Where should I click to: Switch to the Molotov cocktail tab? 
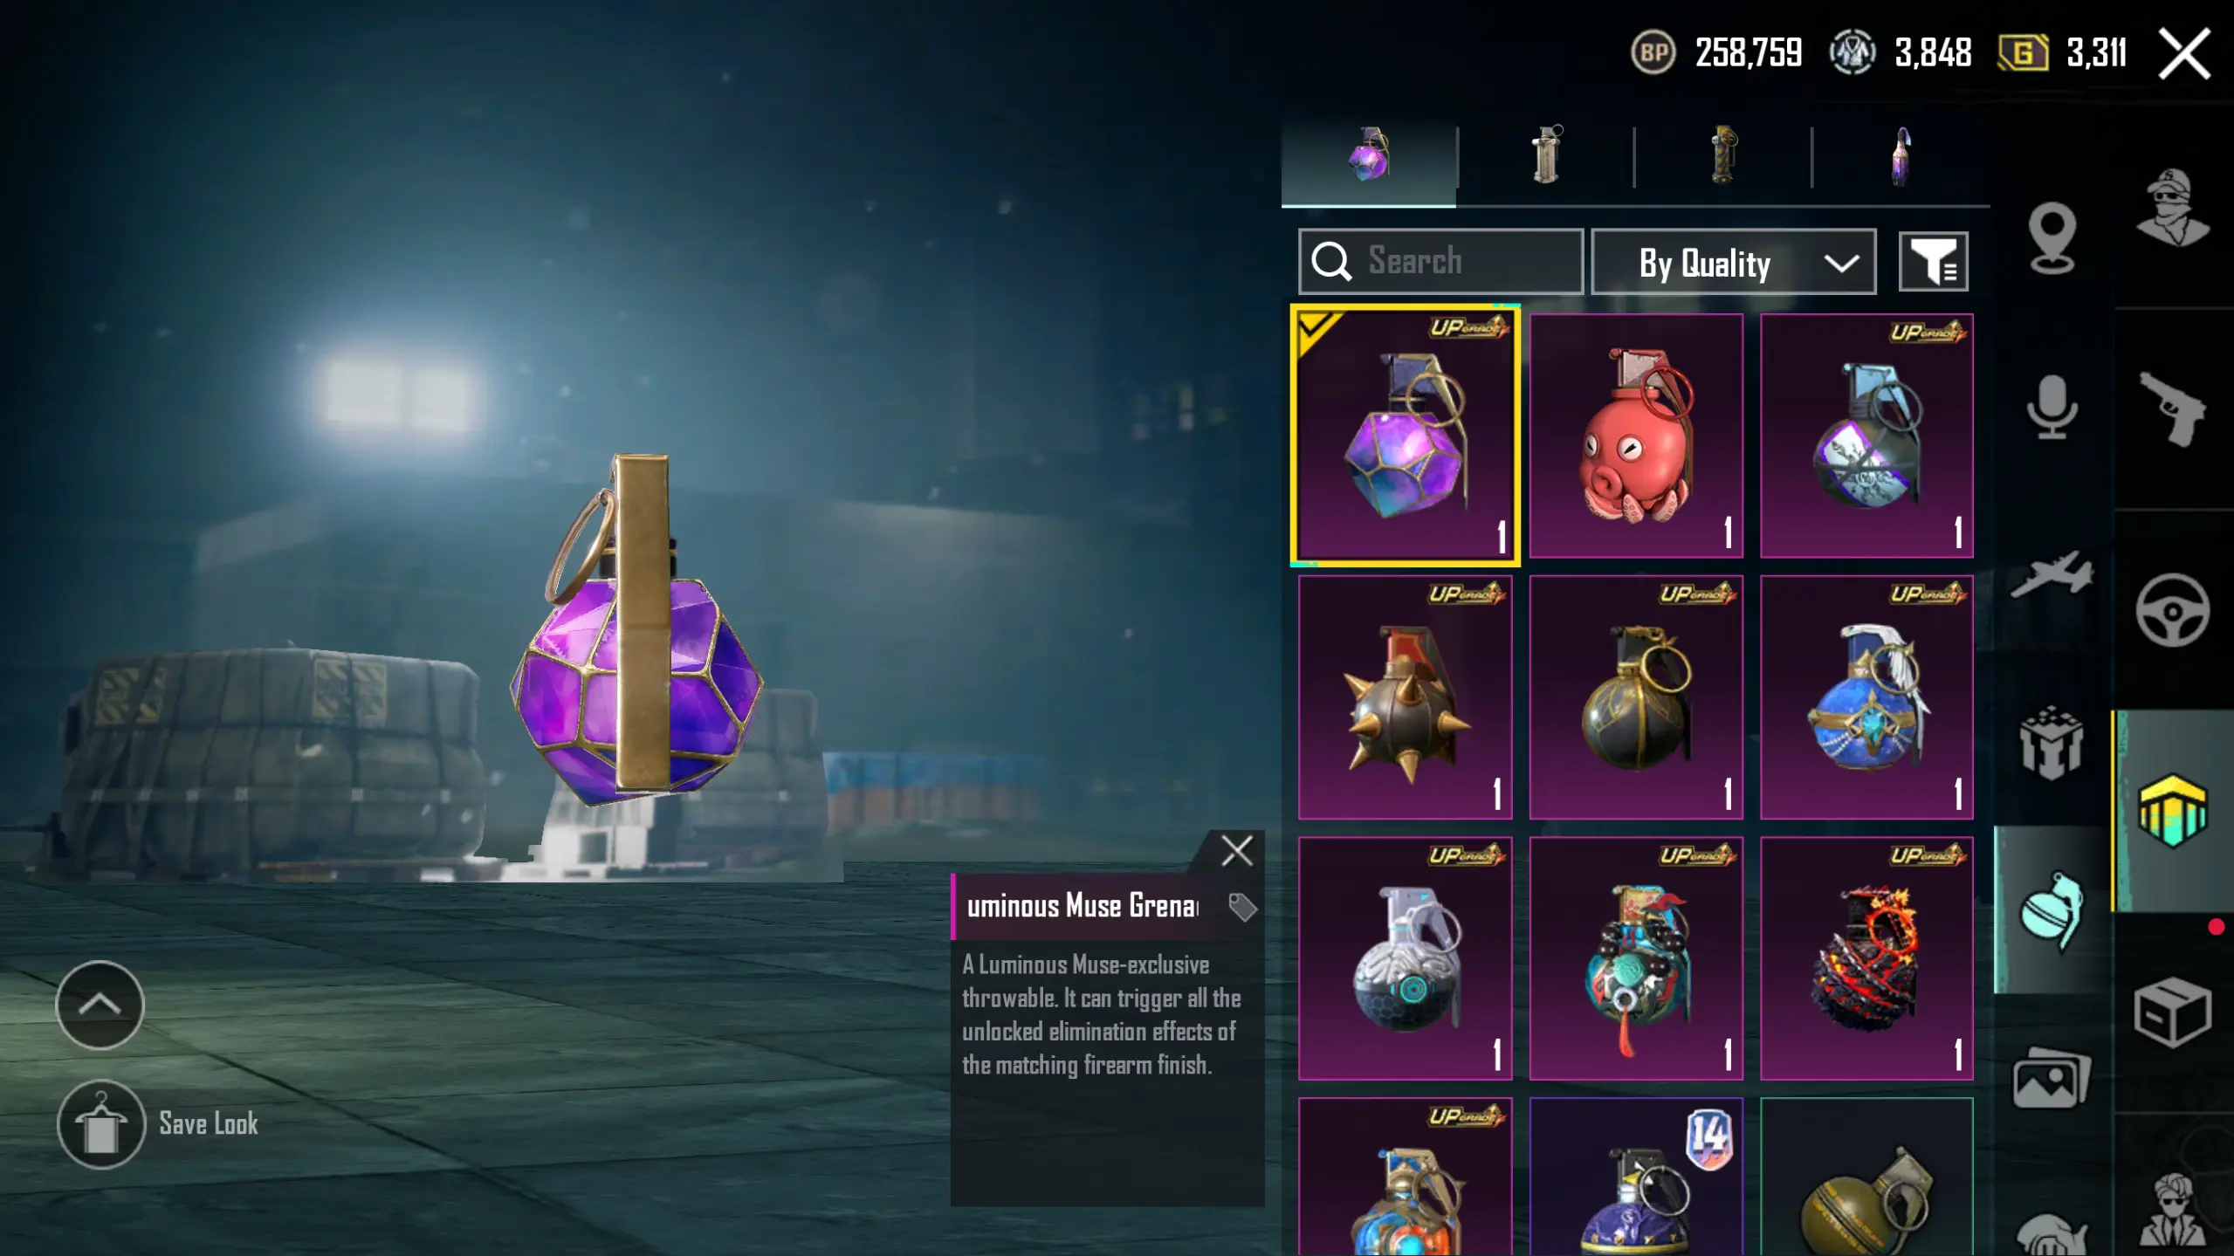1901,156
